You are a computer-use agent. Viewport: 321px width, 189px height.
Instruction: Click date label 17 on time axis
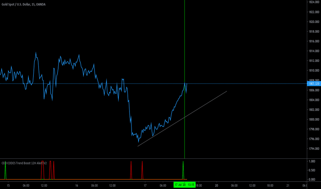[x=145, y=186]
